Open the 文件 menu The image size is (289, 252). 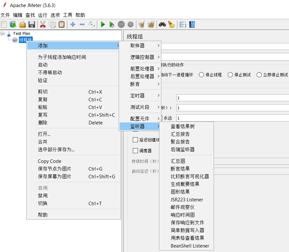[x=5, y=15]
